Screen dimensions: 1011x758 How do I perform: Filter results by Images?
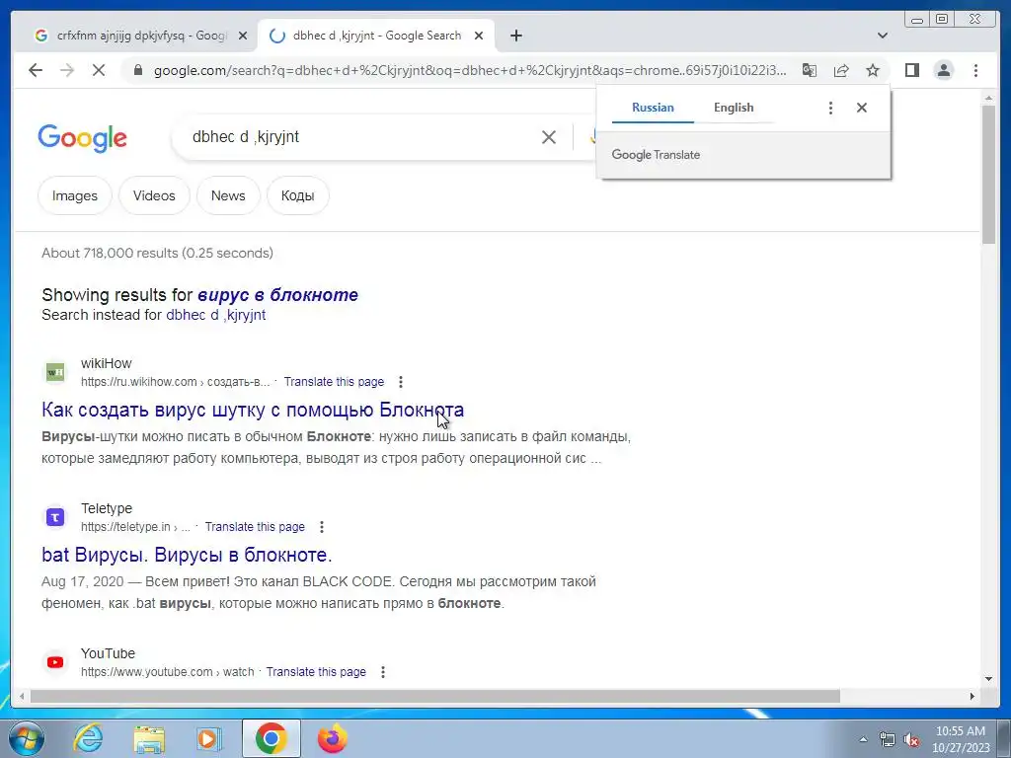(75, 195)
